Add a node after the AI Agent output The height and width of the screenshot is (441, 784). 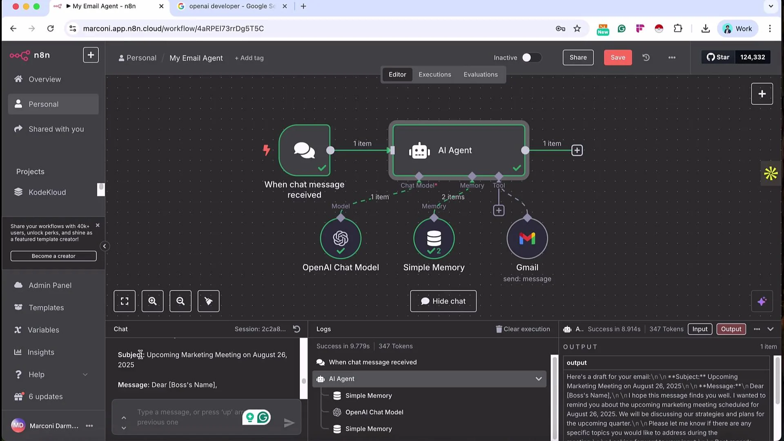tap(577, 150)
